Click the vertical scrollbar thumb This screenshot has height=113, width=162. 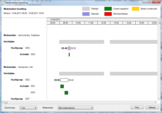[x=159, y=22]
